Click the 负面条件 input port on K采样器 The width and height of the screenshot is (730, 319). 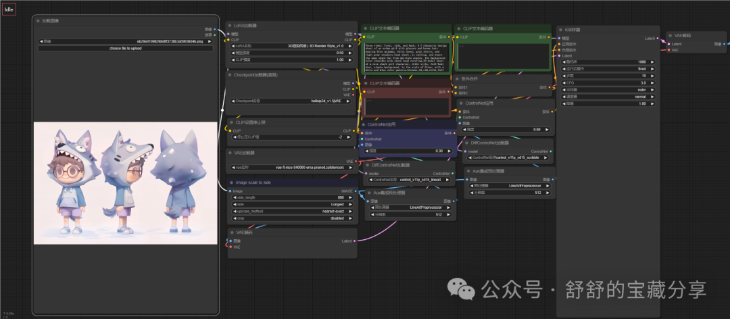559,50
